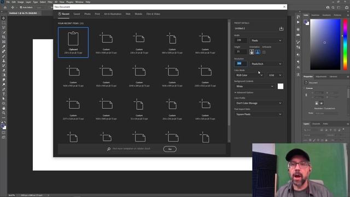This screenshot has height=197, width=350.
Task: Select the Rectangular Marquee tool
Action: point(4,23)
